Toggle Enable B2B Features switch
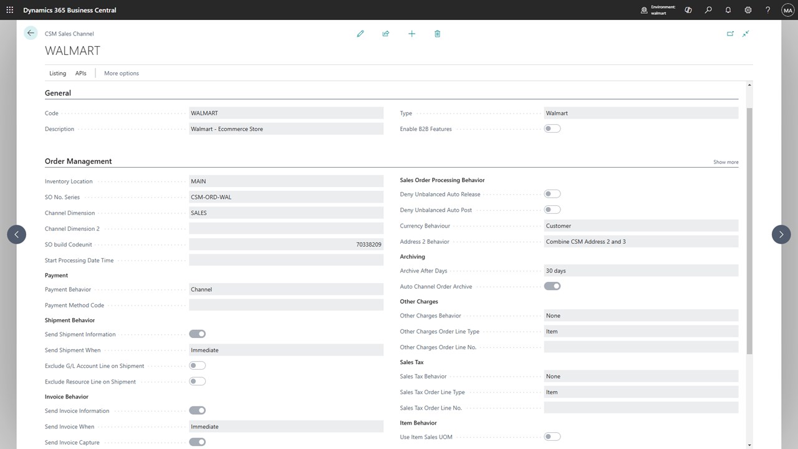The image size is (798, 449). pos(552,128)
